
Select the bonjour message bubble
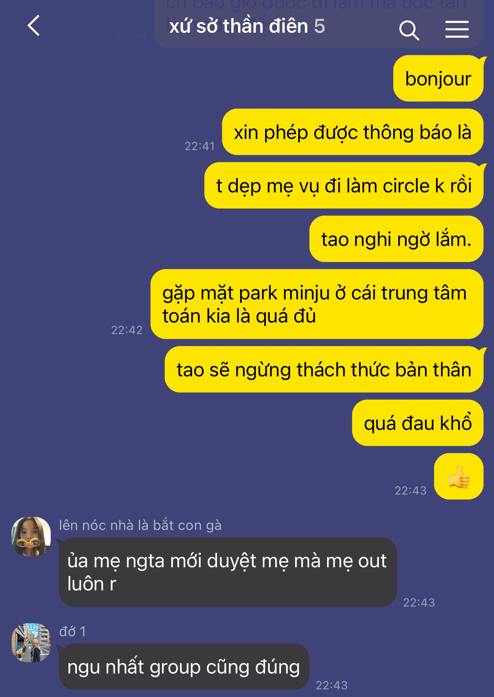point(438,79)
